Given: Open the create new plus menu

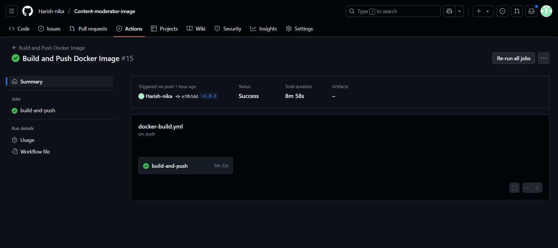Looking at the screenshot, I should 483,11.
